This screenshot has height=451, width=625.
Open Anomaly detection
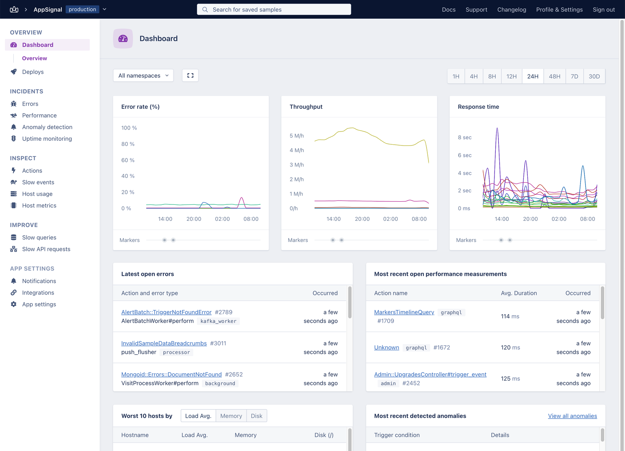click(x=47, y=127)
